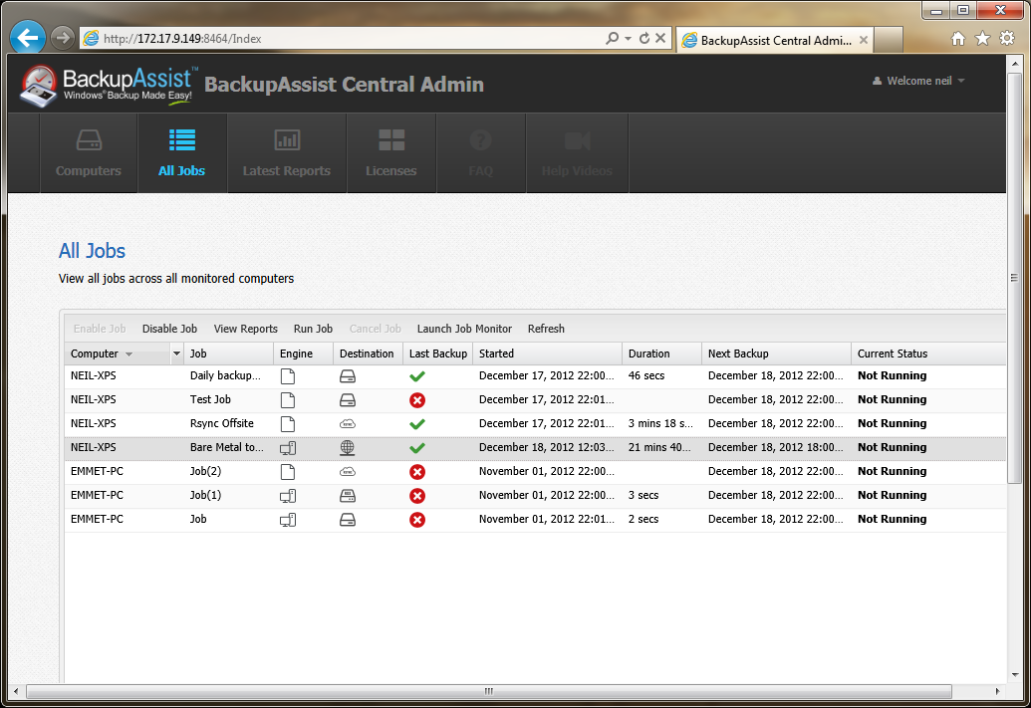Screen dimensions: 1031x708
Task: Click the file engine icon for Daily backup job
Action: [287, 376]
